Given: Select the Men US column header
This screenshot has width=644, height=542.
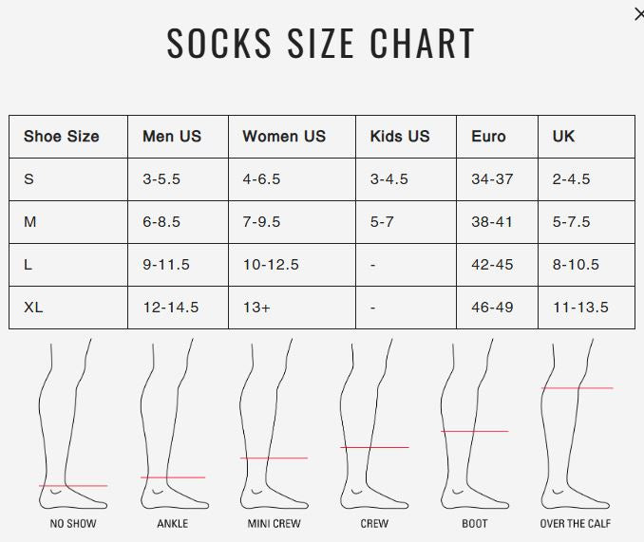Looking at the screenshot, I should (x=172, y=137).
